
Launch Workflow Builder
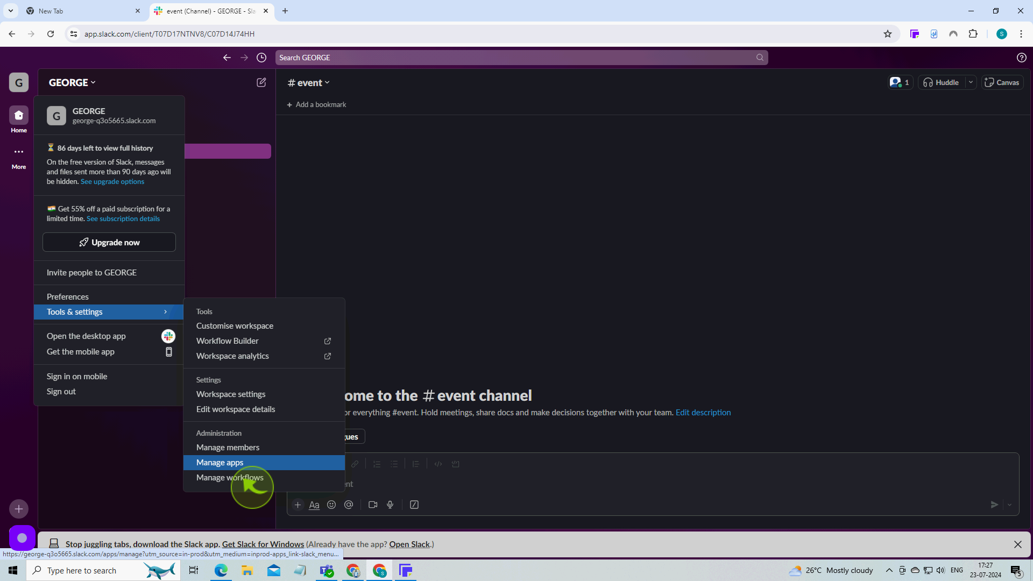click(264, 341)
